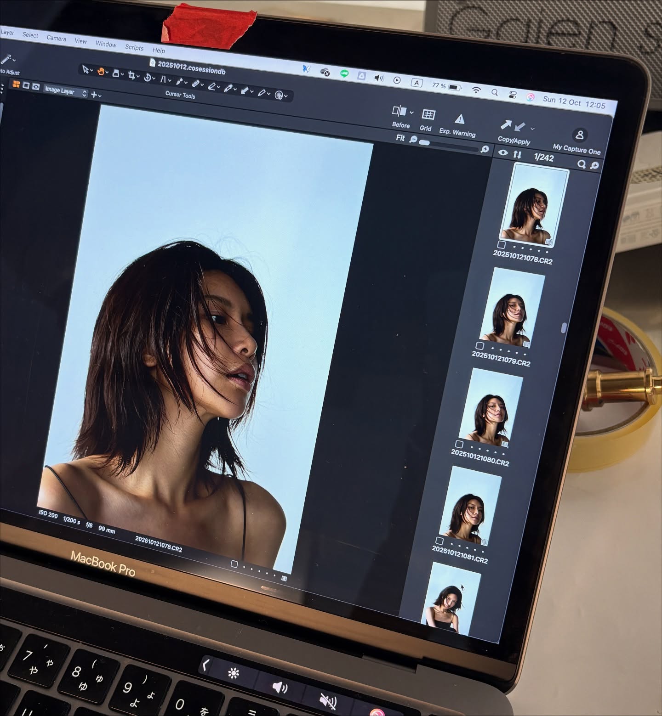Click the viewer zoom slider handle

click(425, 142)
